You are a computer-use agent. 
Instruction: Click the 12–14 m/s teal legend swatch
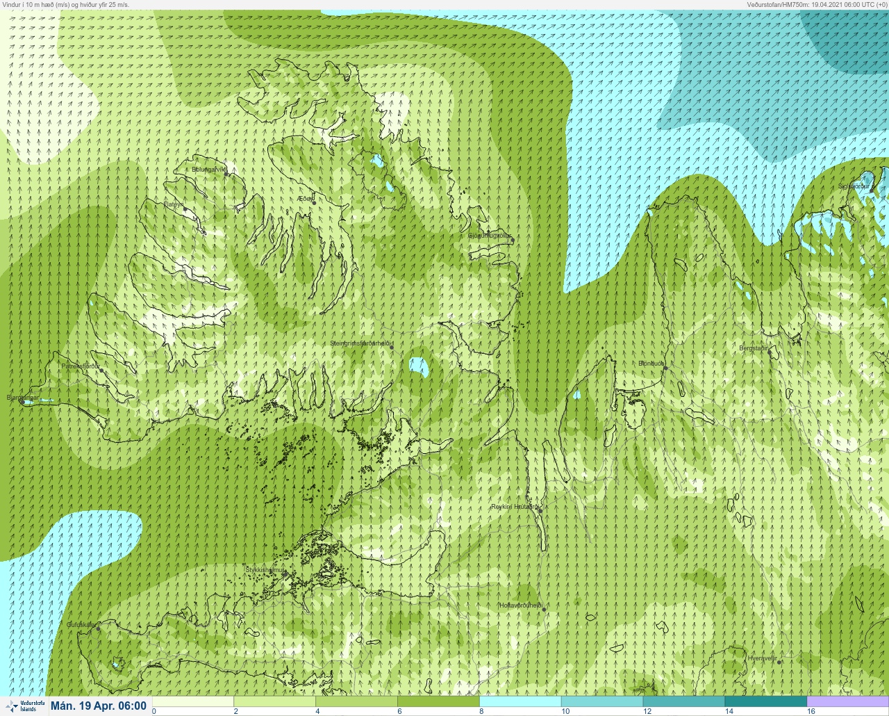point(684,701)
